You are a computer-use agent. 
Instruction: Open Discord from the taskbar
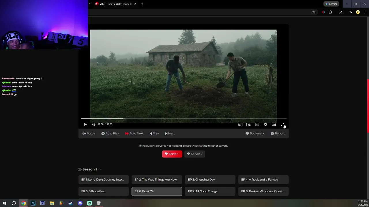pos(80,203)
